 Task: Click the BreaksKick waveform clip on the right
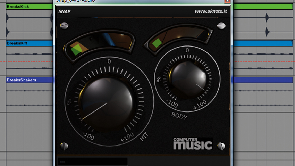(x=263, y=24)
